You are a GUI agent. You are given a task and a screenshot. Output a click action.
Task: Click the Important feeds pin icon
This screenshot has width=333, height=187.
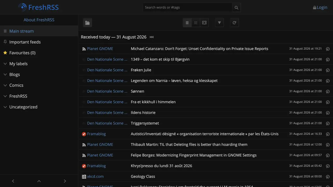[5, 42]
